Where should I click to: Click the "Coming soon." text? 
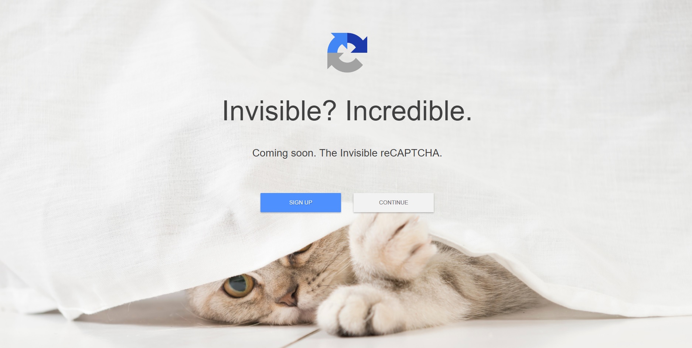coord(284,153)
